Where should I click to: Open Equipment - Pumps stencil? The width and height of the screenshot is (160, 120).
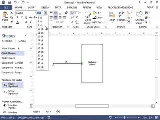(12, 72)
